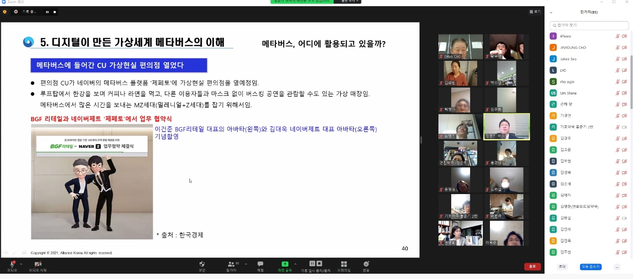Collapse the 참가자(91) panel chevron
633x279 pixels.
point(551,12)
